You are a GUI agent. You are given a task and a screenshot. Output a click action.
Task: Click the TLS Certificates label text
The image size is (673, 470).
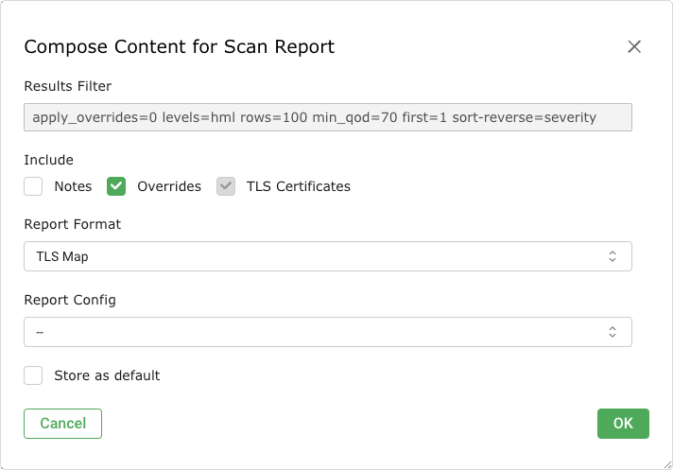pos(299,186)
